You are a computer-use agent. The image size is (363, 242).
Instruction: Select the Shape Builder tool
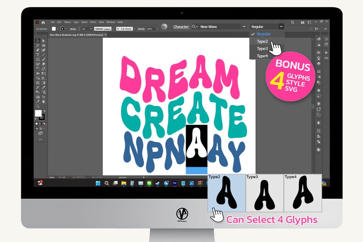point(38,78)
